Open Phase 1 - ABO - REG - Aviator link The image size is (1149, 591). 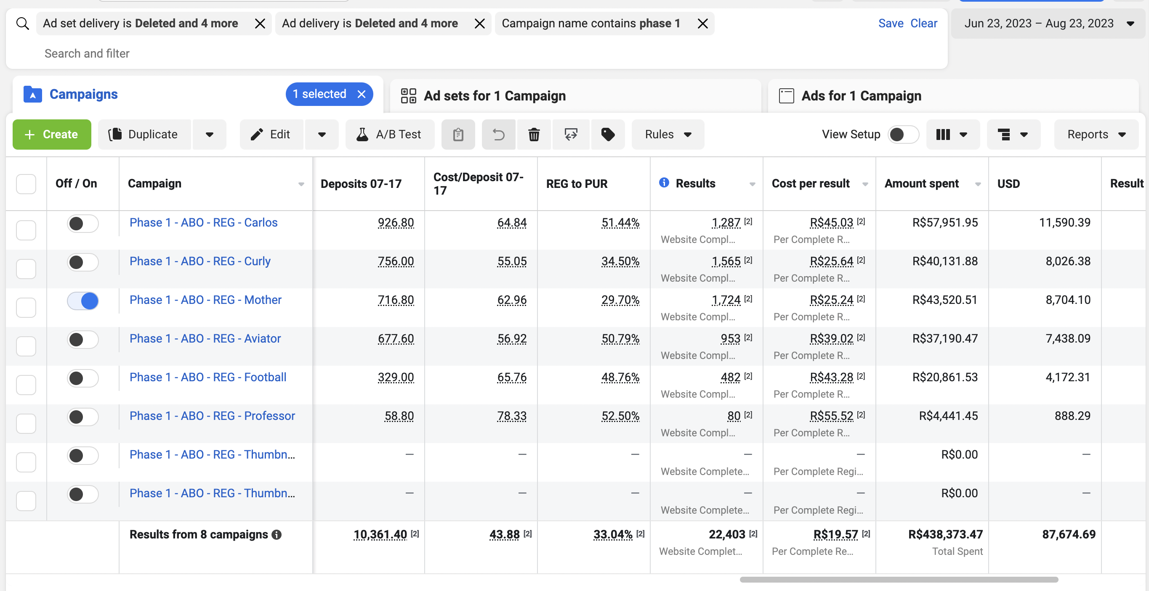(205, 338)
